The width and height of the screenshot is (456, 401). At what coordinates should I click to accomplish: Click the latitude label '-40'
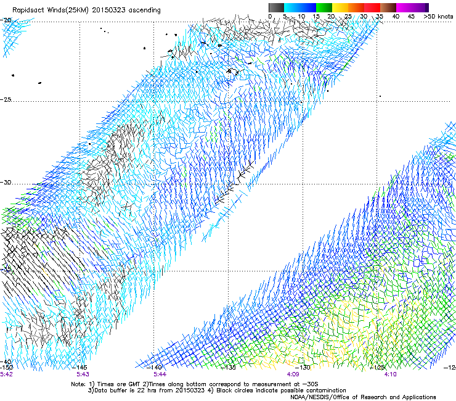tap(6, 362)
